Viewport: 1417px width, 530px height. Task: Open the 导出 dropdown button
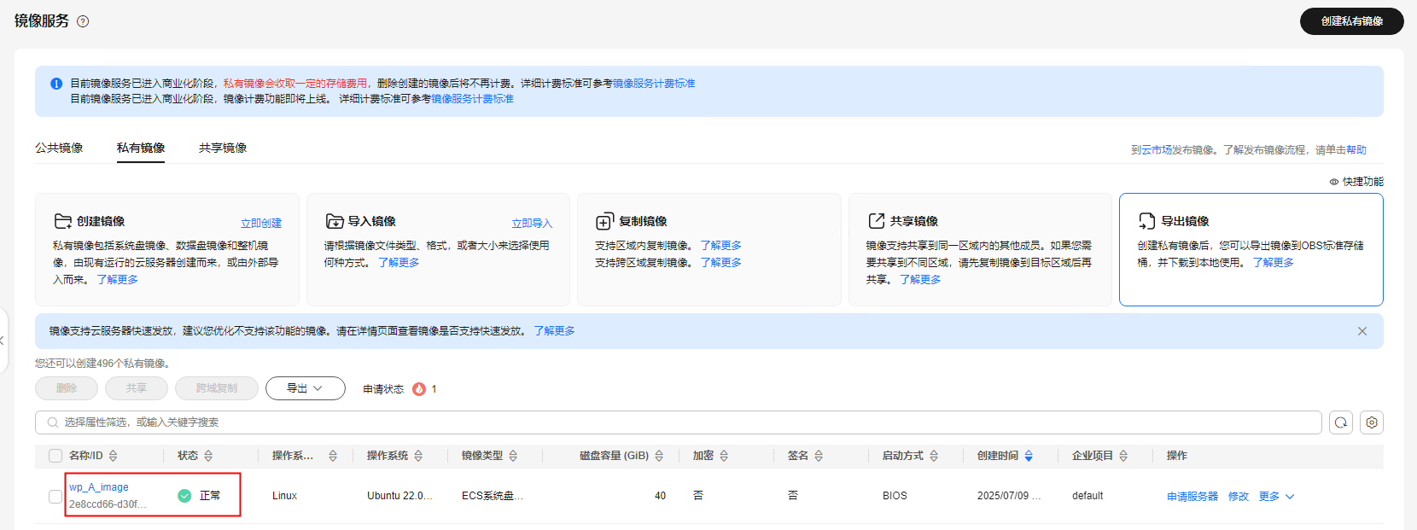coord(306,388)
